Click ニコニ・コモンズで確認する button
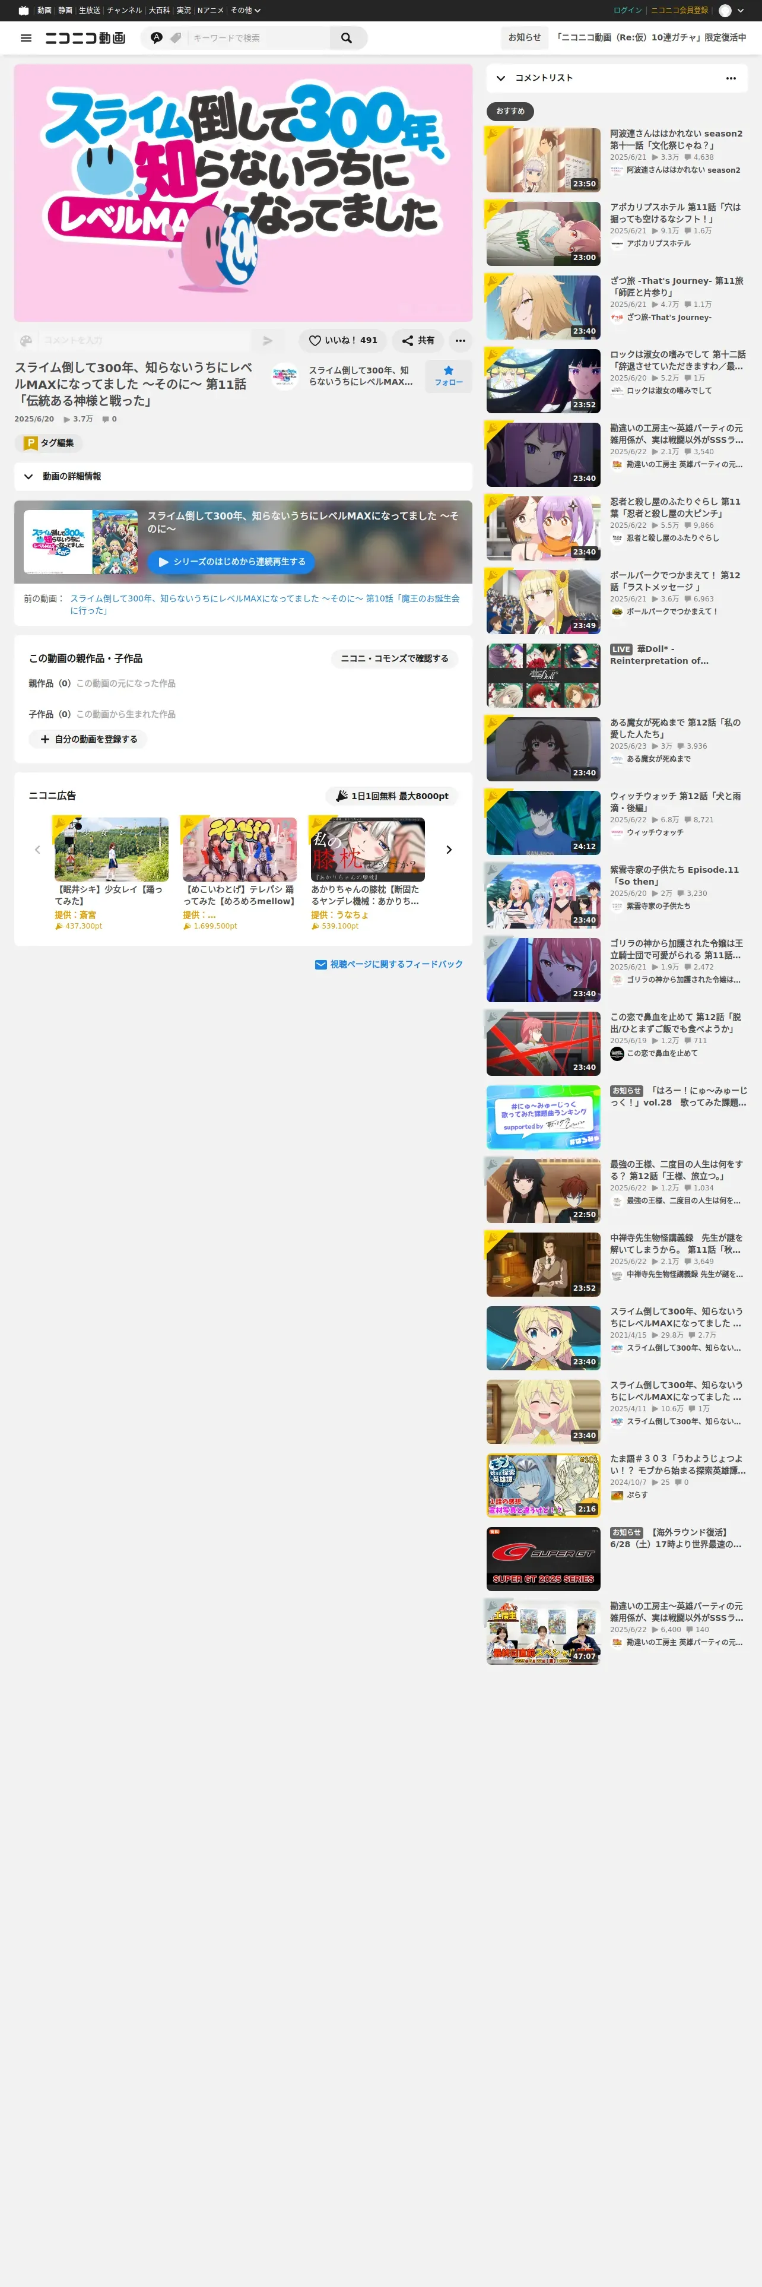The width and height of the screenshot is (762, 2287). (x=395, y=659)
